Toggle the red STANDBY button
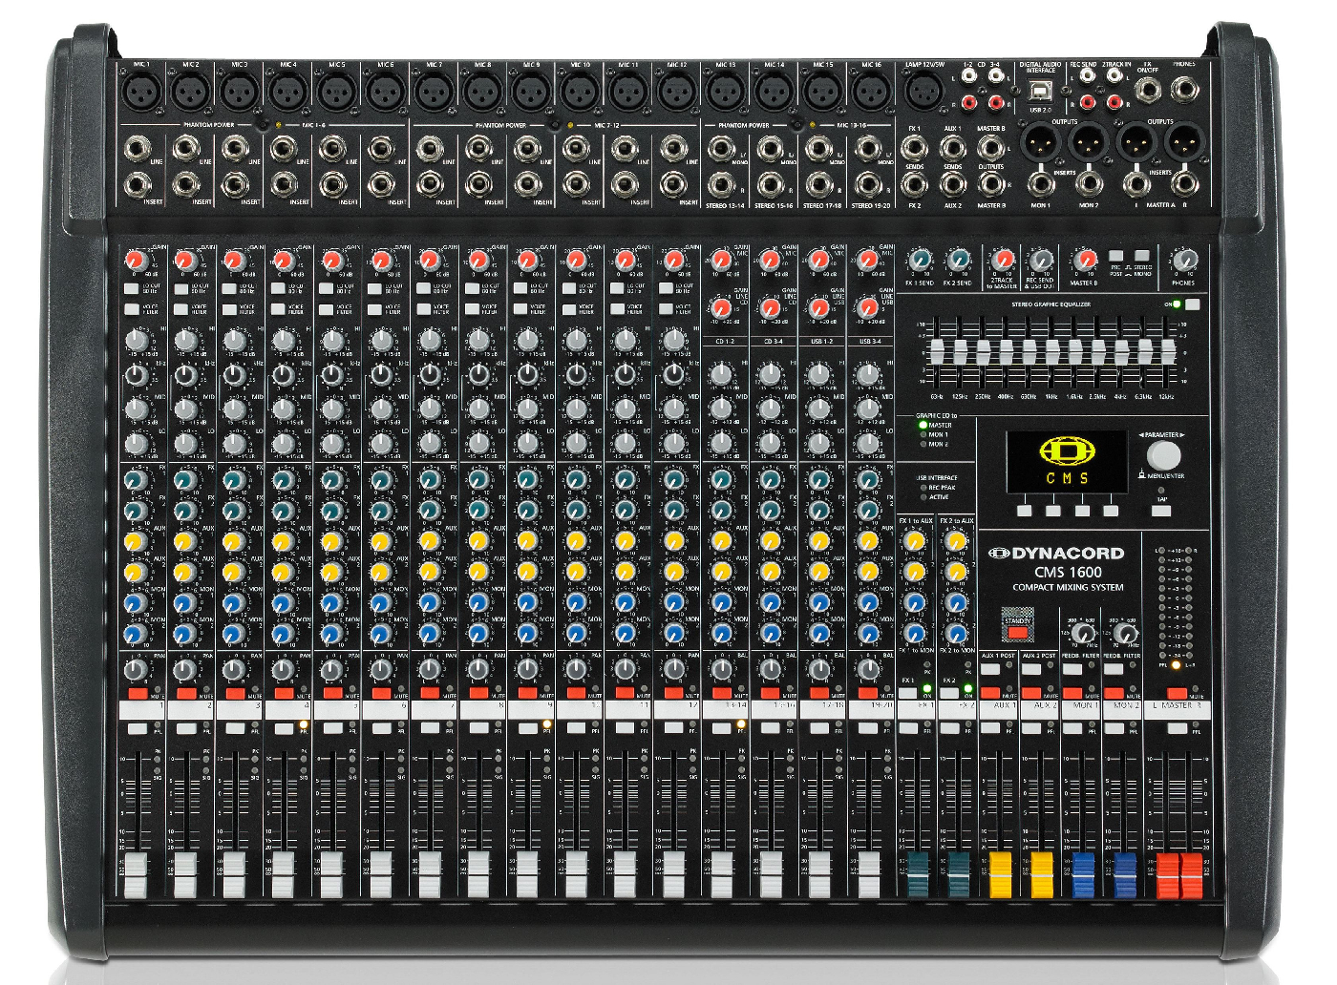The image size is (1337, 985). [1018, 632]
